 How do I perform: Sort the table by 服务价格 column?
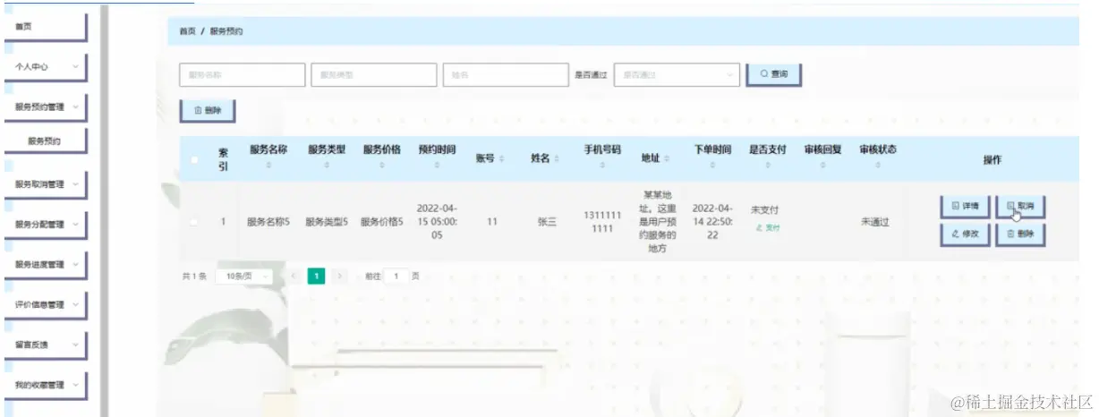(x=381, y=166)
